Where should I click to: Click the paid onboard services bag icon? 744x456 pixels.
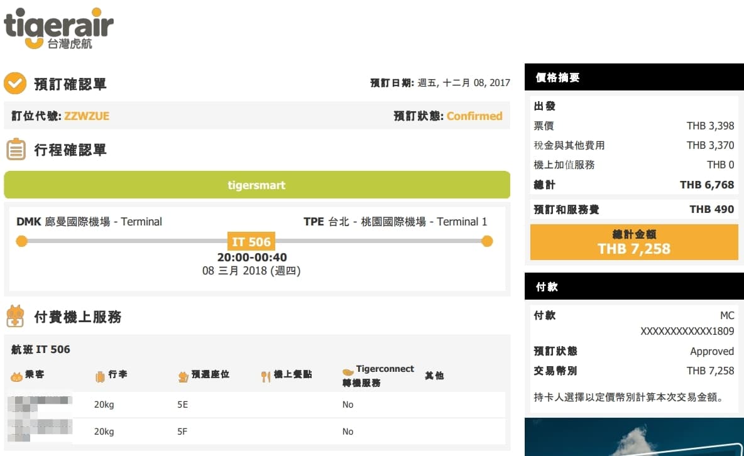(15, 316)
